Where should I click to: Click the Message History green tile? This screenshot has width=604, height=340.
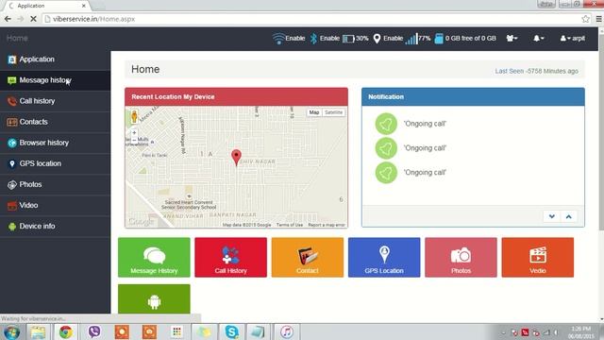154,257
